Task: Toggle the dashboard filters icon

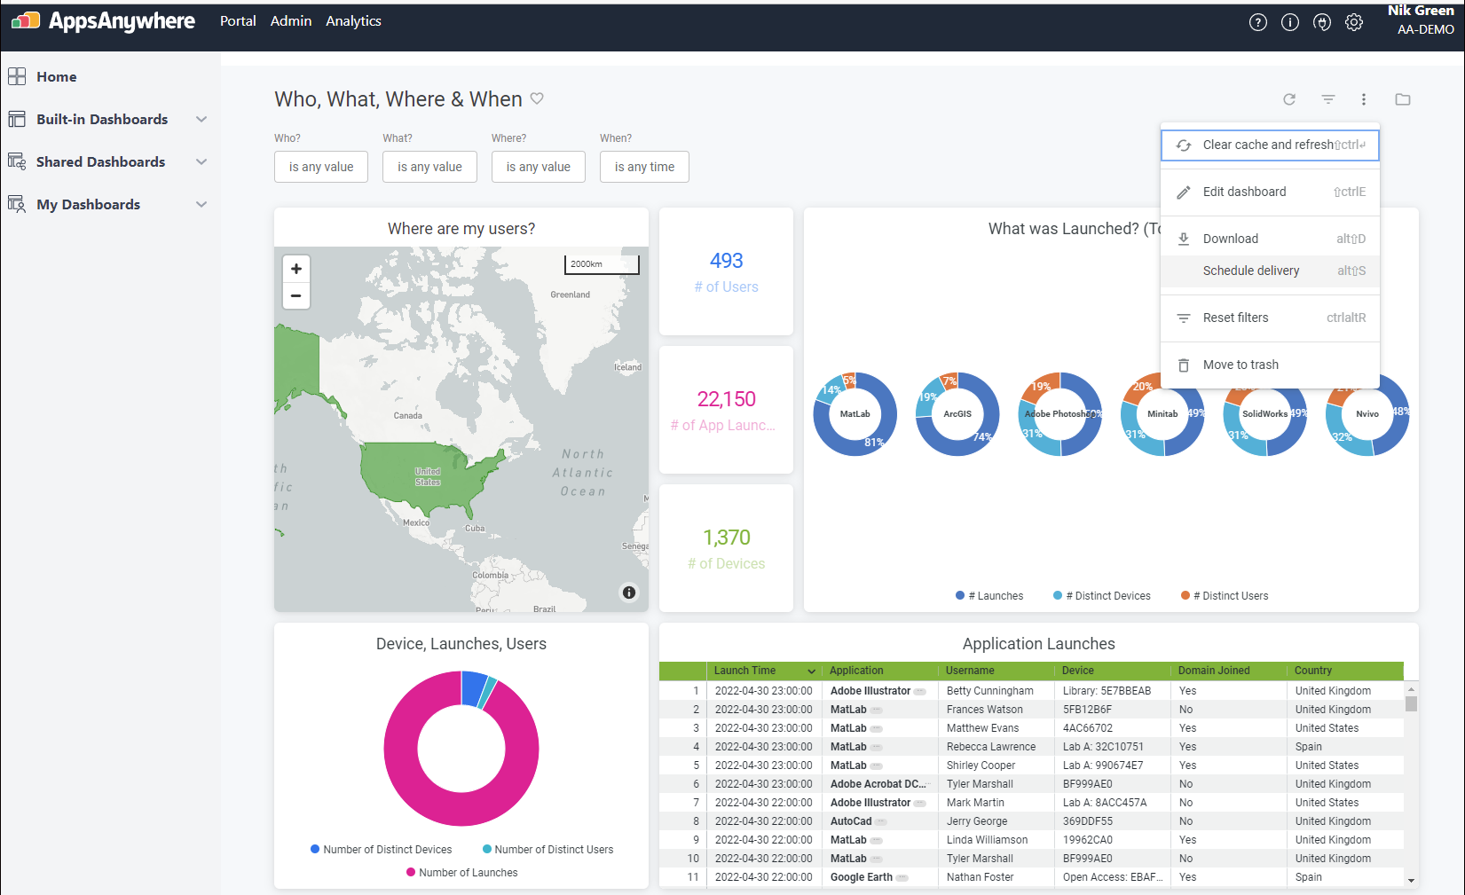Action: point(1327,99)
